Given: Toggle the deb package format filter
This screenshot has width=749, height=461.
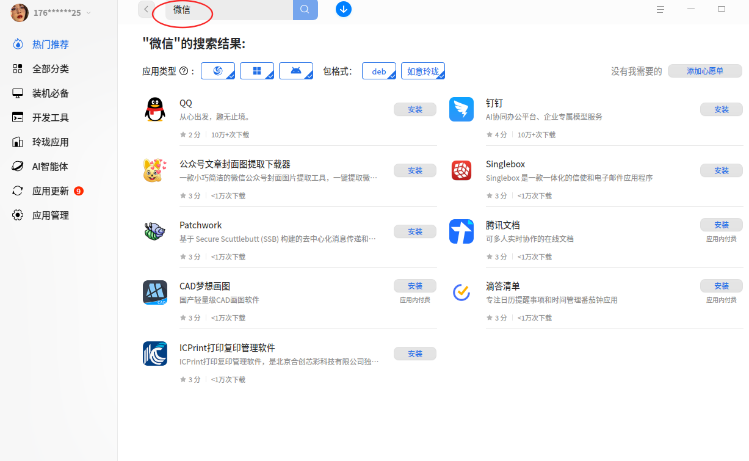Looking at the screenshot, I should coord(379,71).
